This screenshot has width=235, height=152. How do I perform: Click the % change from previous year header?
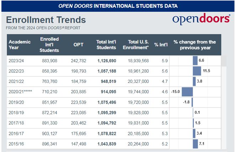(195, 45)
